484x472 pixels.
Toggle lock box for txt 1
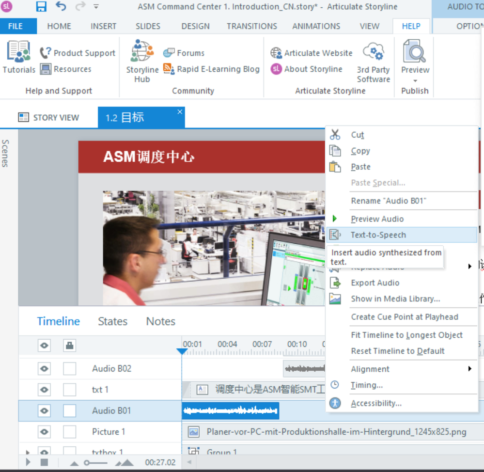click(70, 390)
